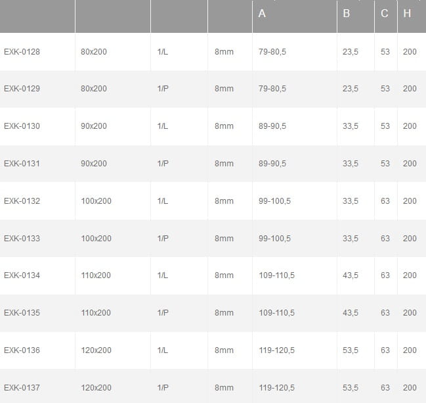Select 1/P in EXK-0133 row

tap(163, 239)
